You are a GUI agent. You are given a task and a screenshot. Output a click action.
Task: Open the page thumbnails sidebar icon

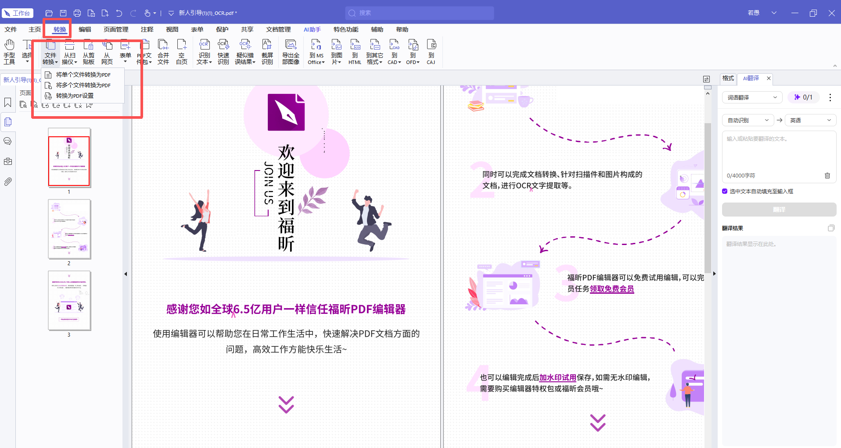[8, 122]
